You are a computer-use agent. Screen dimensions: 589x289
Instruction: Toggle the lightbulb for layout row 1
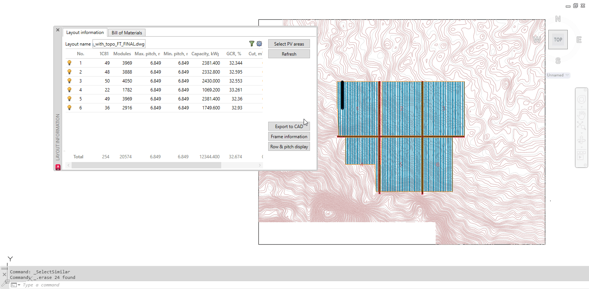coord(69,63)
